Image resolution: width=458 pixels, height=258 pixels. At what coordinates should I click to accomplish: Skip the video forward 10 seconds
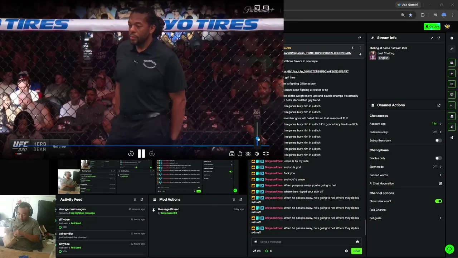click(152, 154)
